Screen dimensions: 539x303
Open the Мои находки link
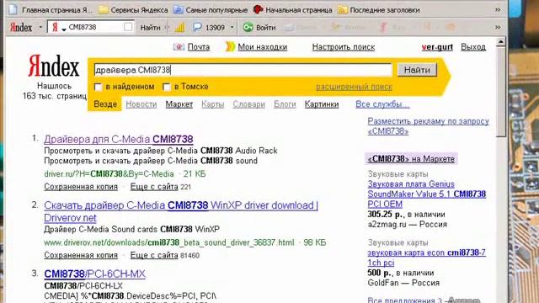point(262,47)
